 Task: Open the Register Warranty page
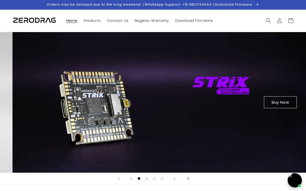152,21
